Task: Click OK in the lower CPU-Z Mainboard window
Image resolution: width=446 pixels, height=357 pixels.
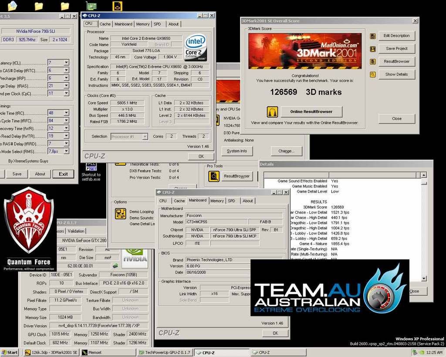Action: [x=275, y=333]
